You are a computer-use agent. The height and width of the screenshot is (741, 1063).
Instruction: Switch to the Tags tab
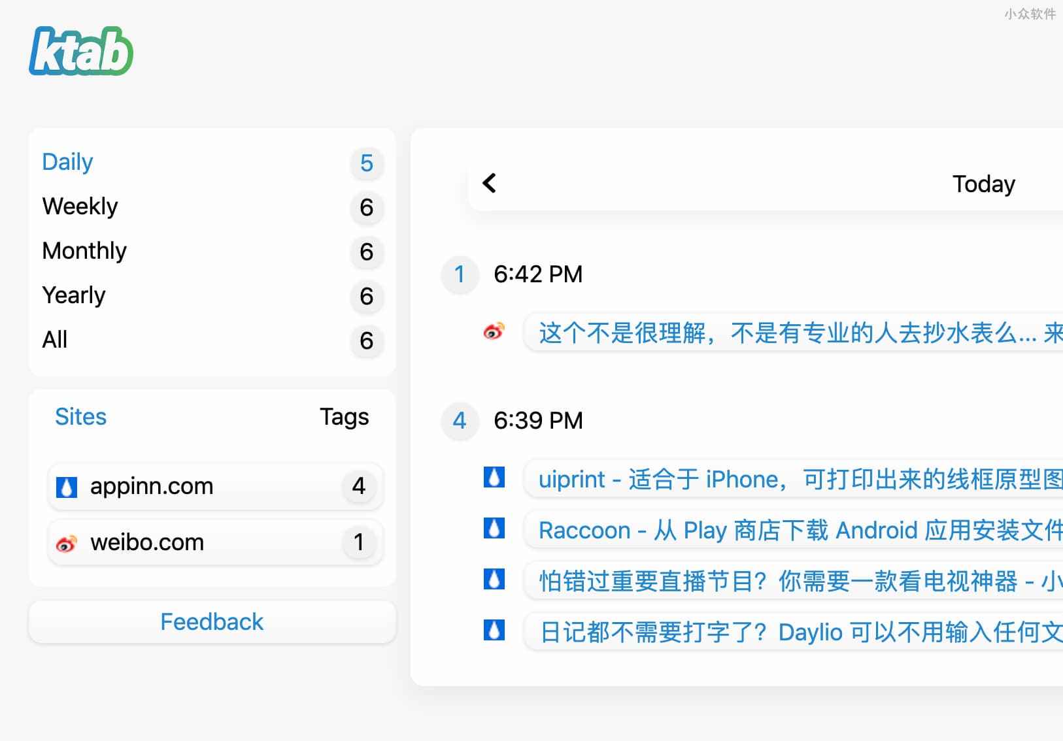coord(345,416)
